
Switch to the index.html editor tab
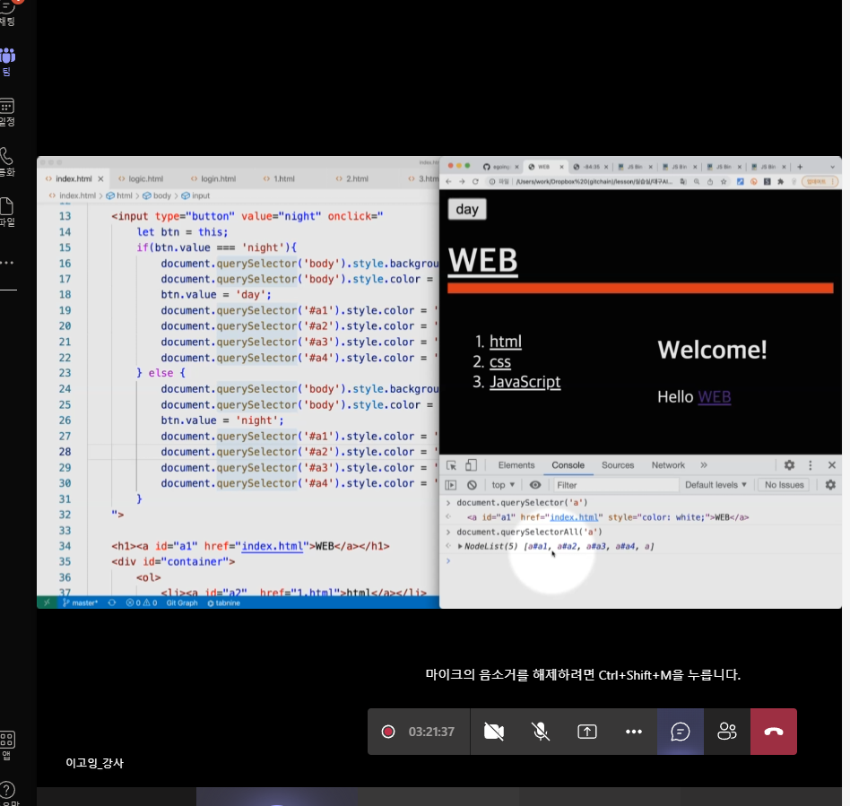coord(74,179)
